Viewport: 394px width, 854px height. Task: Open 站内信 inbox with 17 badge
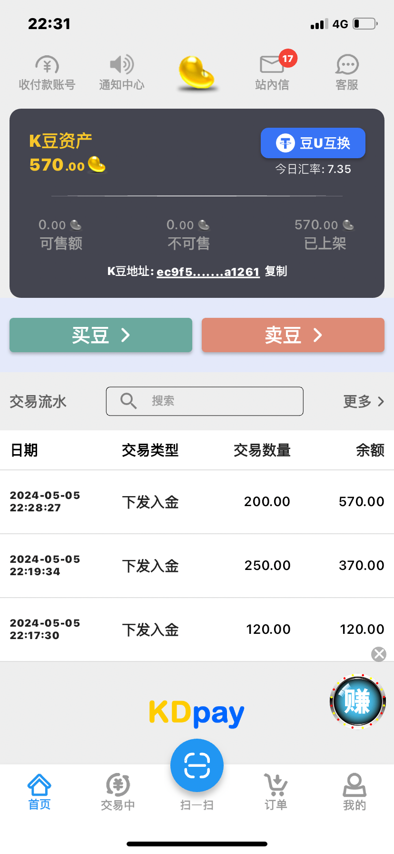272,72
